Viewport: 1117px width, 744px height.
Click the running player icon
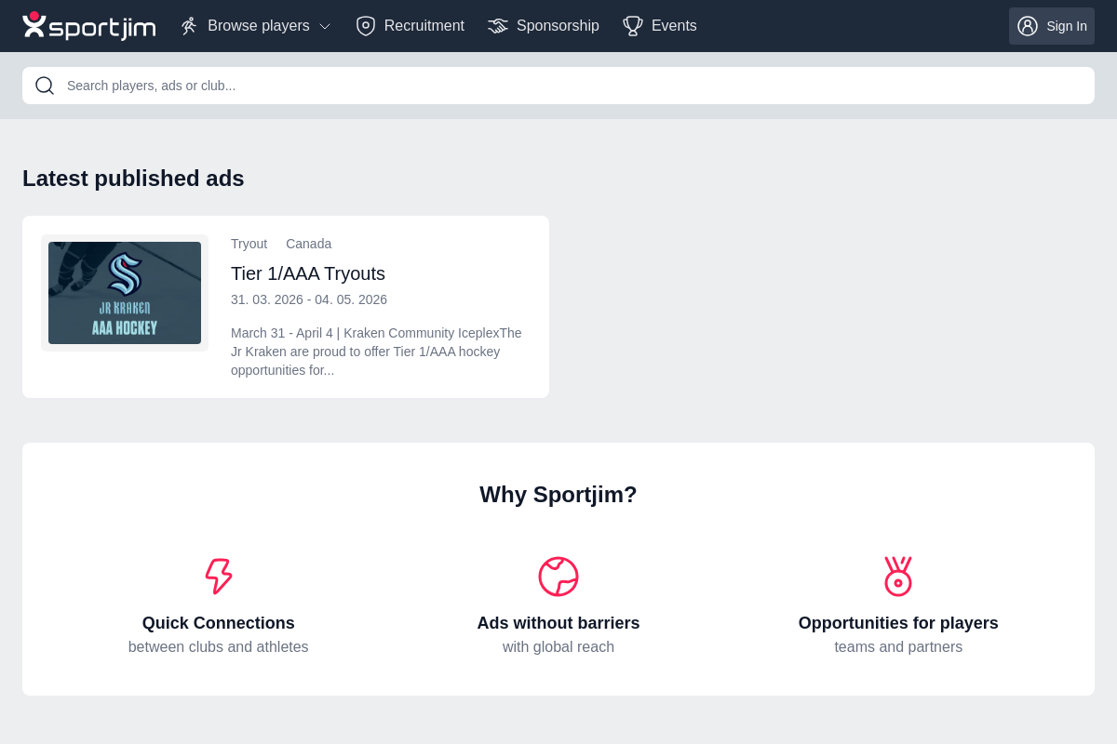point(189,26)
